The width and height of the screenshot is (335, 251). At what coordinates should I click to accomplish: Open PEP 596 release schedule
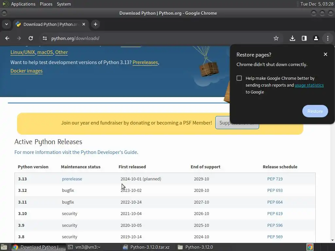click(275, 226)
